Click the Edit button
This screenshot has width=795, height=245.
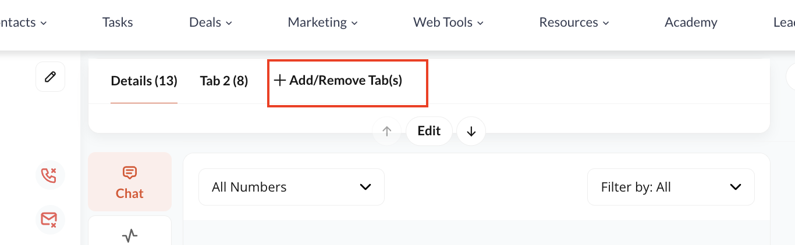tap(429, 131)
